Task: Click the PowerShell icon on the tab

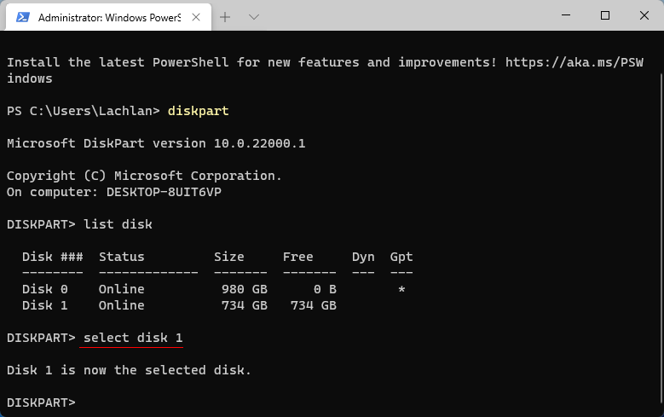Action: pos(23,16)
